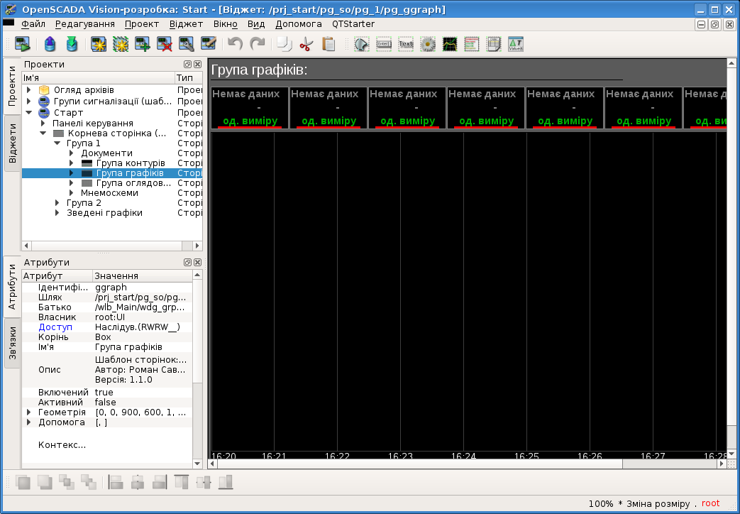
Task: Collapse the Корнева сторінка node
Action: coord(43,133)
